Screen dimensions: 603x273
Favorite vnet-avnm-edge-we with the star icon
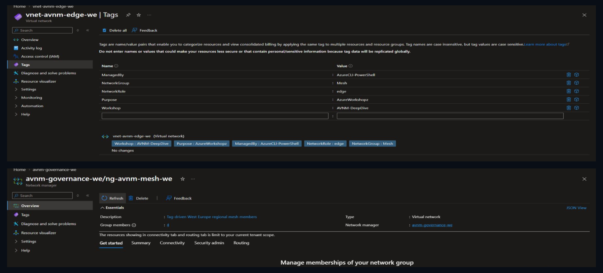click(x=139, y=15)
